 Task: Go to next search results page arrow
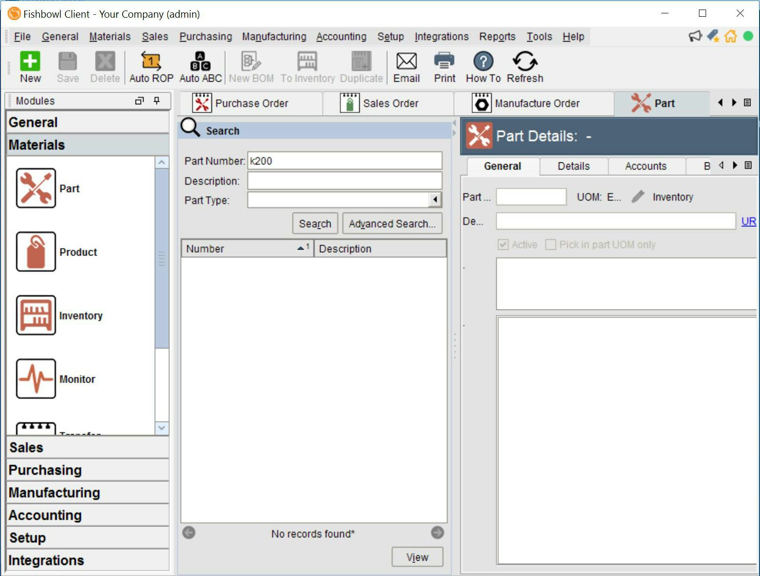click(x=437, y=533)
